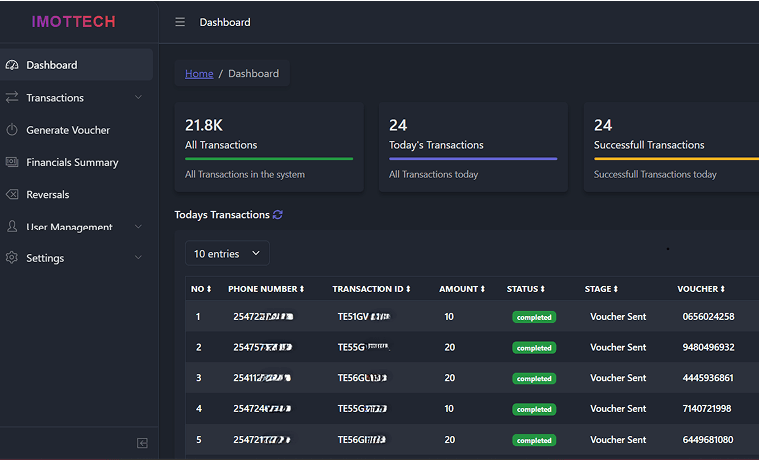Click transaction ID starting TE51GV
Image resolution: width=759 pixels, height=460 pixels.
point(364,317)
